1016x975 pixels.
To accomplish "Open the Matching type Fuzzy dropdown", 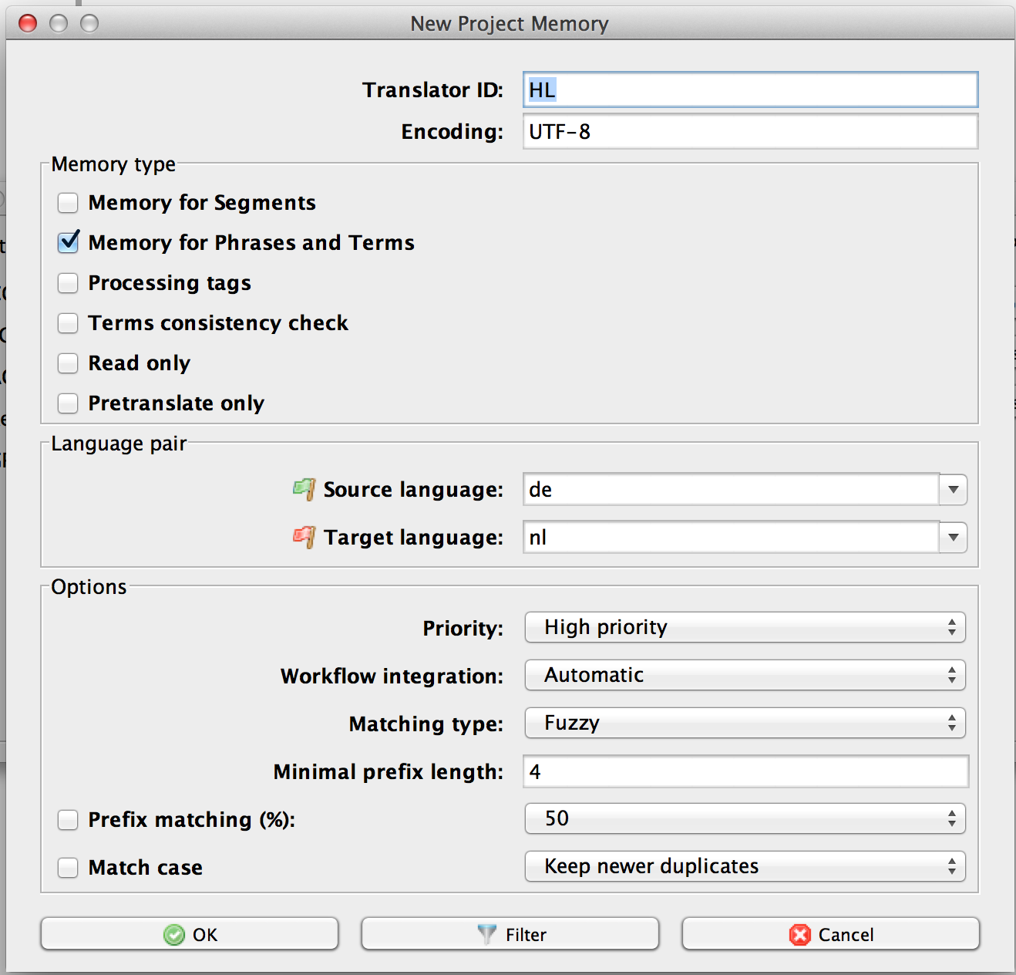I will 745,723.
